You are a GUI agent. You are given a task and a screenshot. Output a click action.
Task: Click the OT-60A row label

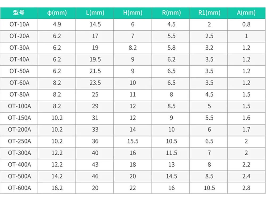[x=19, y=83]
